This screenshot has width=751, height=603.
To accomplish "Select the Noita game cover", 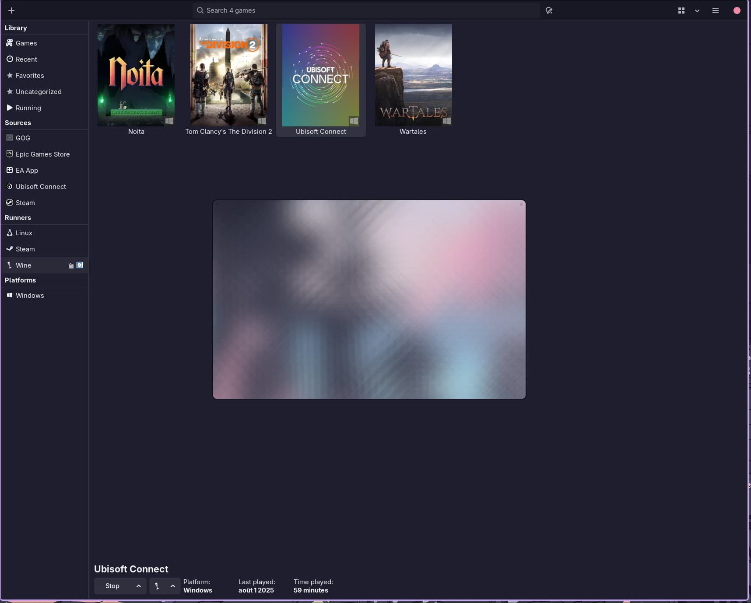I will click(136, 75).
